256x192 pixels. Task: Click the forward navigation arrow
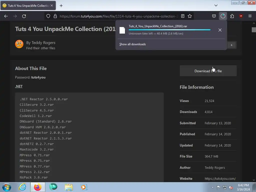[x=15, y=16]
